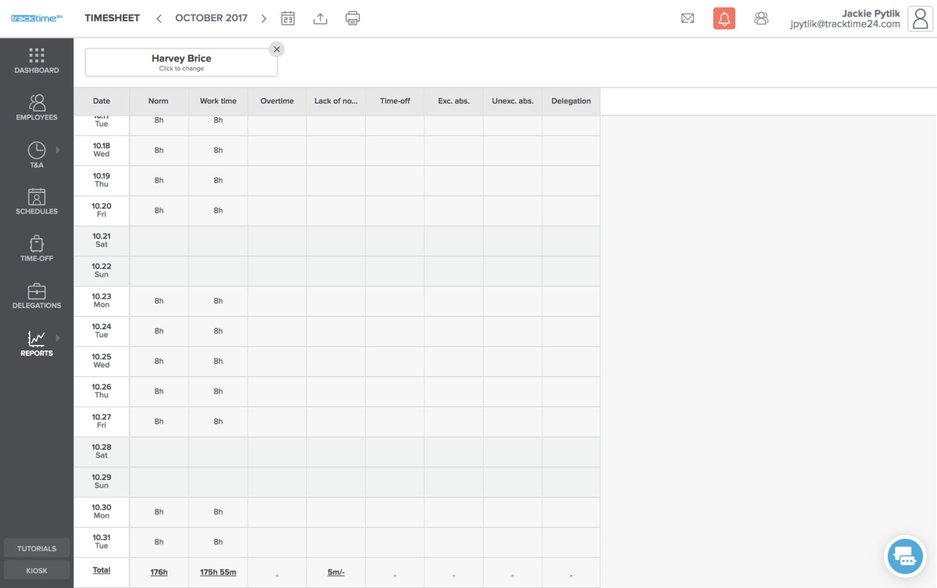Open Employees section in sidebar
This screenshot has width=937, height=588.
tap(36, 107)
